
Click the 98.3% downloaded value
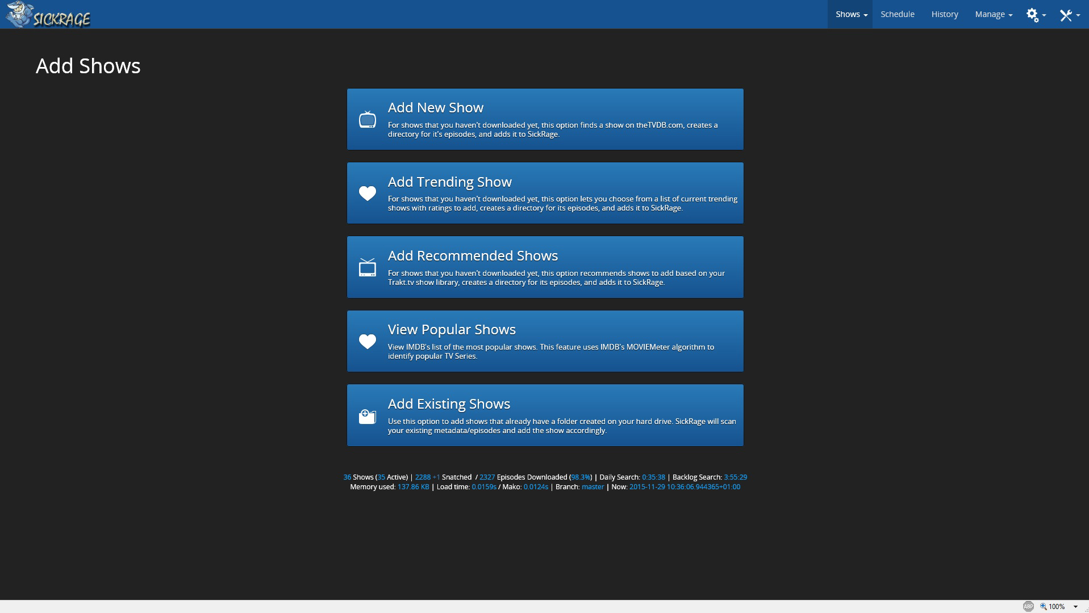click(x=581, y=477)
